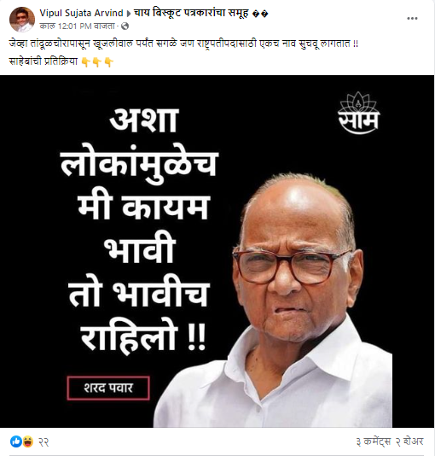Open the posted image in viewer
The height and width of the screenshot is (456, 435).
217,251
